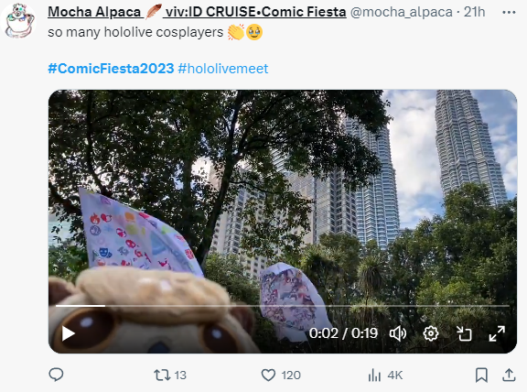Image resolution: width=527 pixels, height=392 pixels.
Task: Bookmark this tweet
Action: [x=481, y=375]
